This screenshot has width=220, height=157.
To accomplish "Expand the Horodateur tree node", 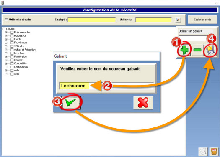I will [x=6, y=36].
